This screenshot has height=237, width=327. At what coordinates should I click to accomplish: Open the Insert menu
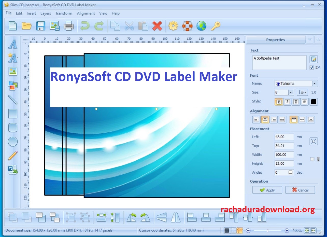click(x=31, y=13)
